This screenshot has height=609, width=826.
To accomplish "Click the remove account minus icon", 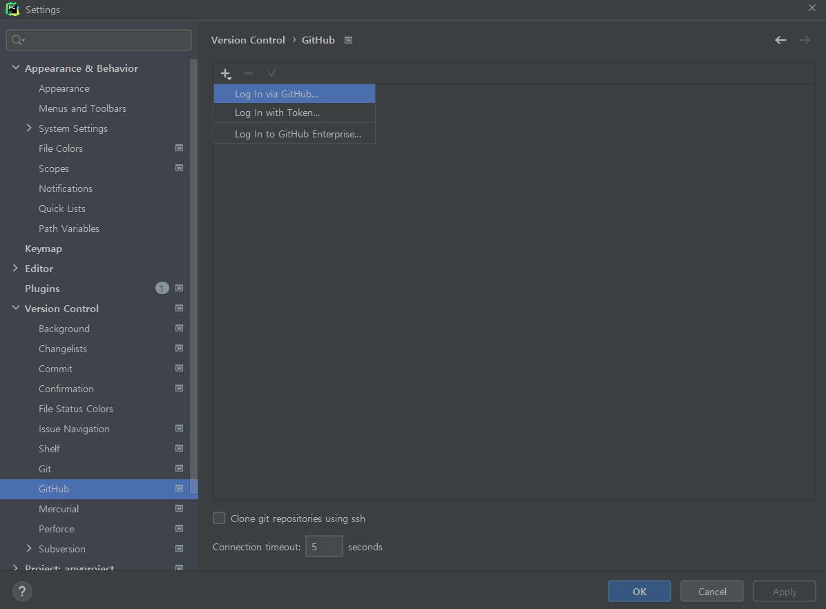I will [x=249, y=74].
